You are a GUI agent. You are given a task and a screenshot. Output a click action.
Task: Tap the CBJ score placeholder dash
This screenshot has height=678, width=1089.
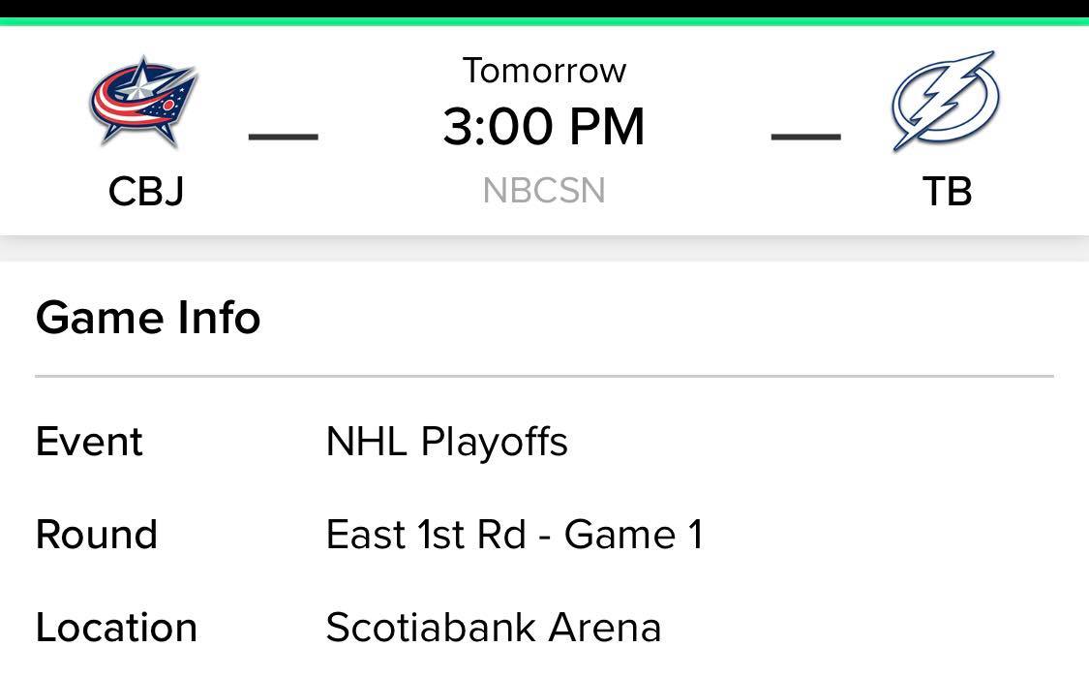(284, 137)
